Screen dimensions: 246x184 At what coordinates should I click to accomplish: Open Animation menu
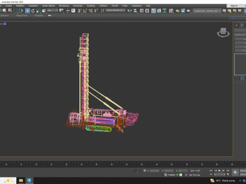click(x=33, y=6)
